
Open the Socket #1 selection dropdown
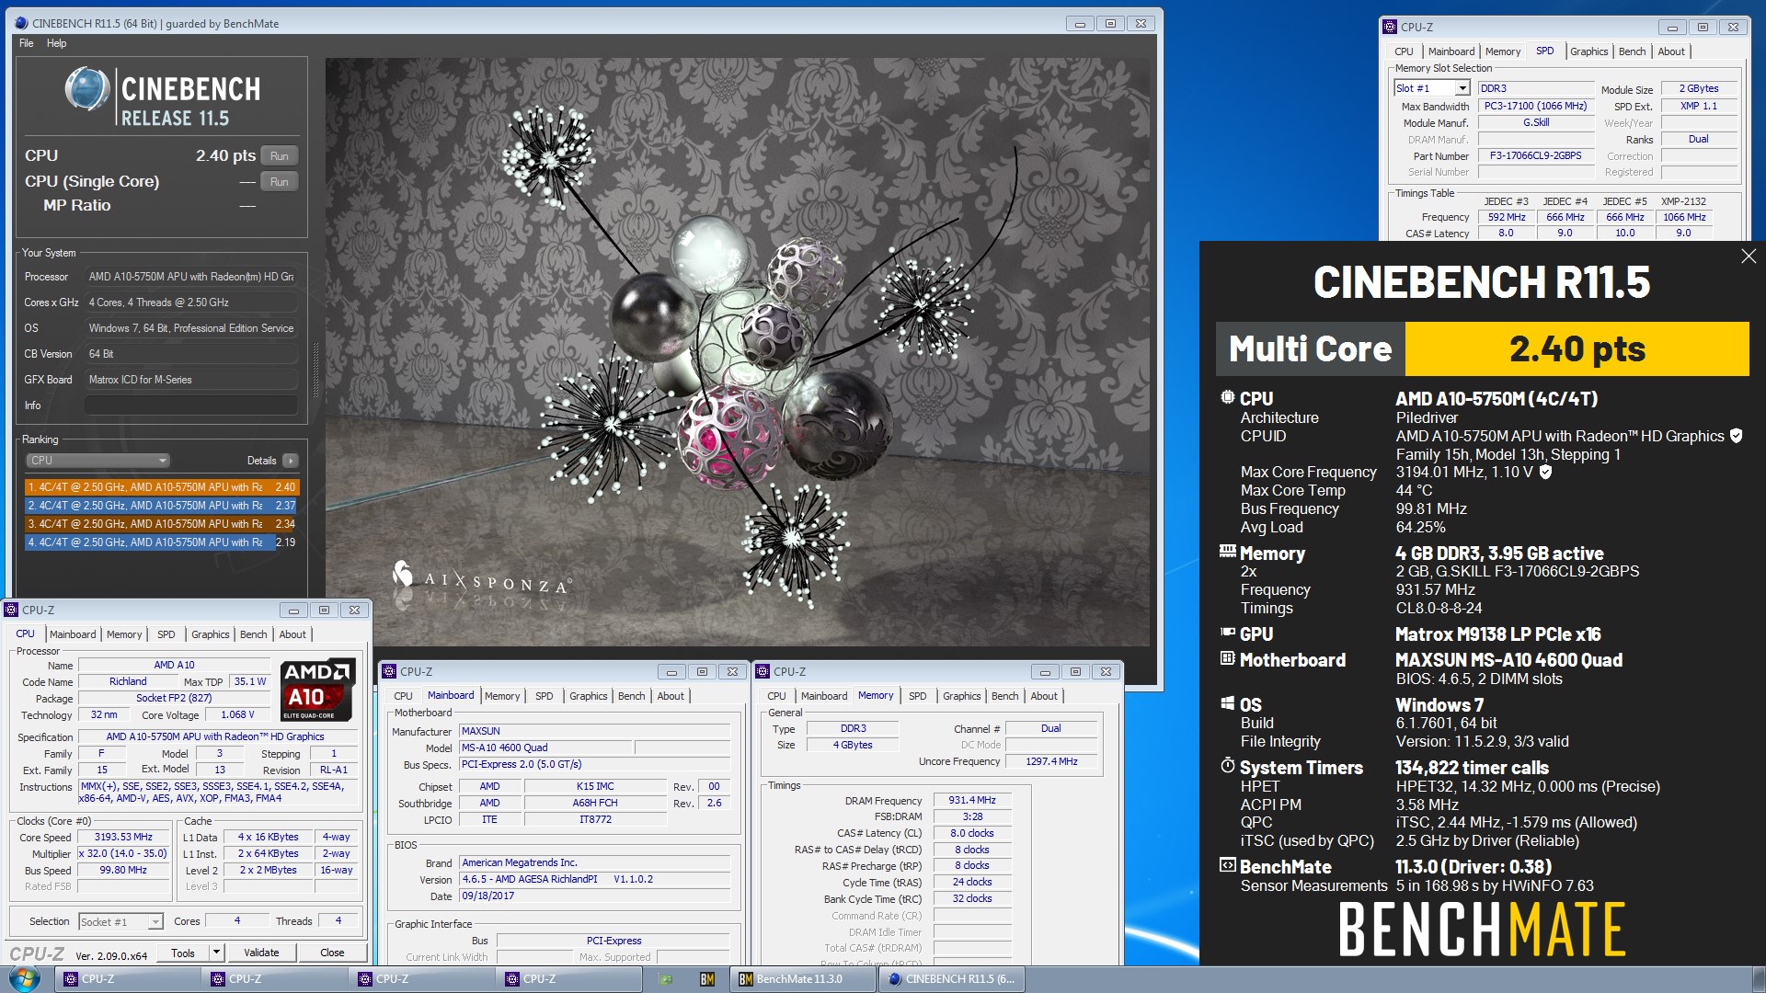click(155, 921)
